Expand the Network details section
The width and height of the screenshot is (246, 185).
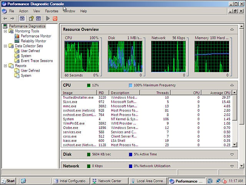232,166
